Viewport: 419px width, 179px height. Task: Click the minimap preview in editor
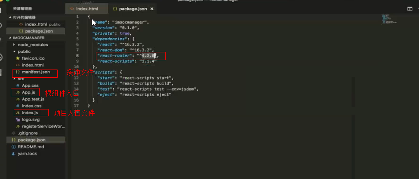[388, 19]
